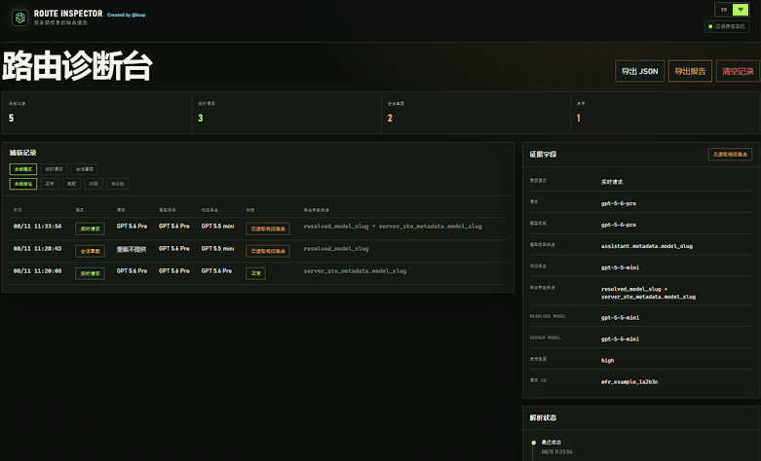Click the green local-storage status dot

(710, 26)
